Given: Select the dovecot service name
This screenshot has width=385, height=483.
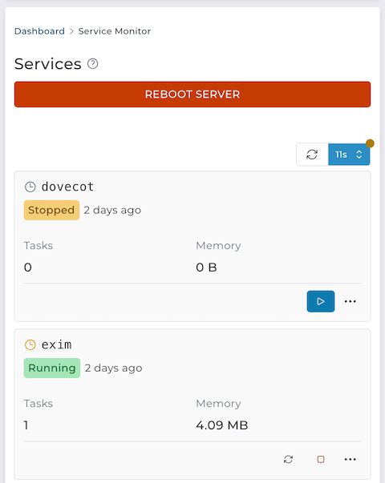Looking at the screenshot, I should click(x=67, y=187).
